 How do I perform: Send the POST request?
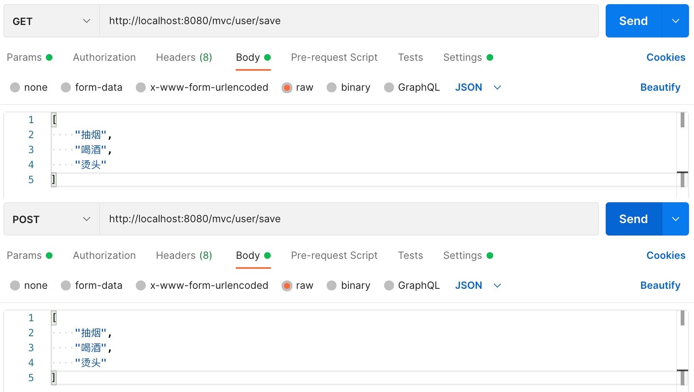click(633, 219)
